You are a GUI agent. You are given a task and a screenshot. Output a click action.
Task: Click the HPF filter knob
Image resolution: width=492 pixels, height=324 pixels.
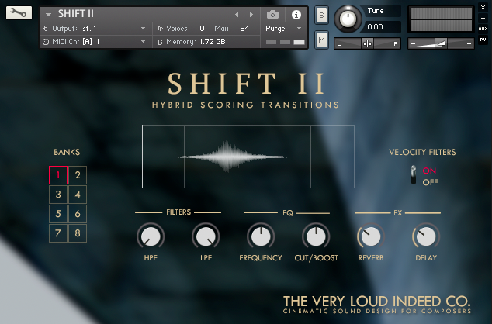150,237
